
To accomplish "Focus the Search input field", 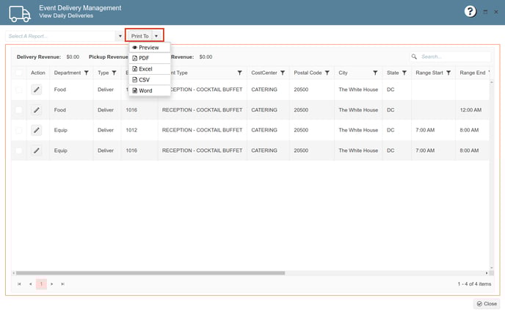I will [455, 57].
